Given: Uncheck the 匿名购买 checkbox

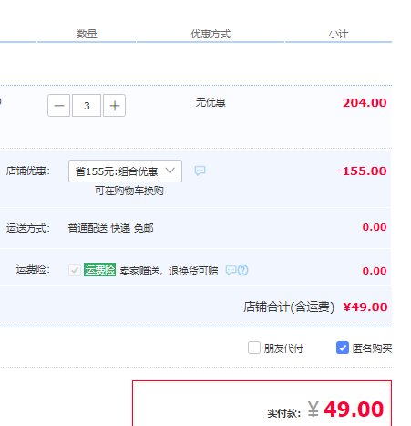Looking at the screenshot, I should [x=343, y=348].
